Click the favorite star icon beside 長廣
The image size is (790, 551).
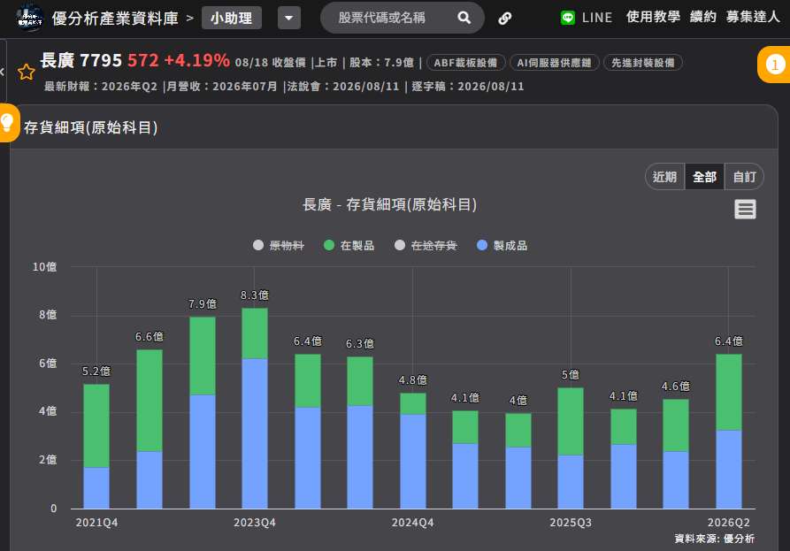pos(27,72)
